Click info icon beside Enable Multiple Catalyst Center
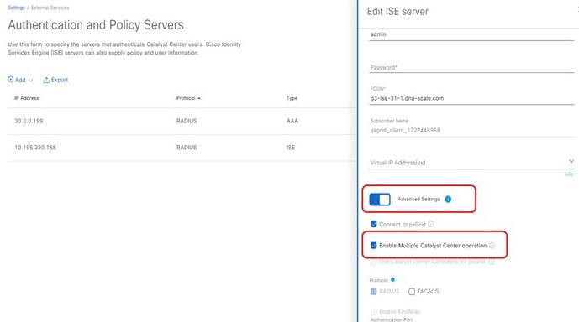 (x=492, y=246)
